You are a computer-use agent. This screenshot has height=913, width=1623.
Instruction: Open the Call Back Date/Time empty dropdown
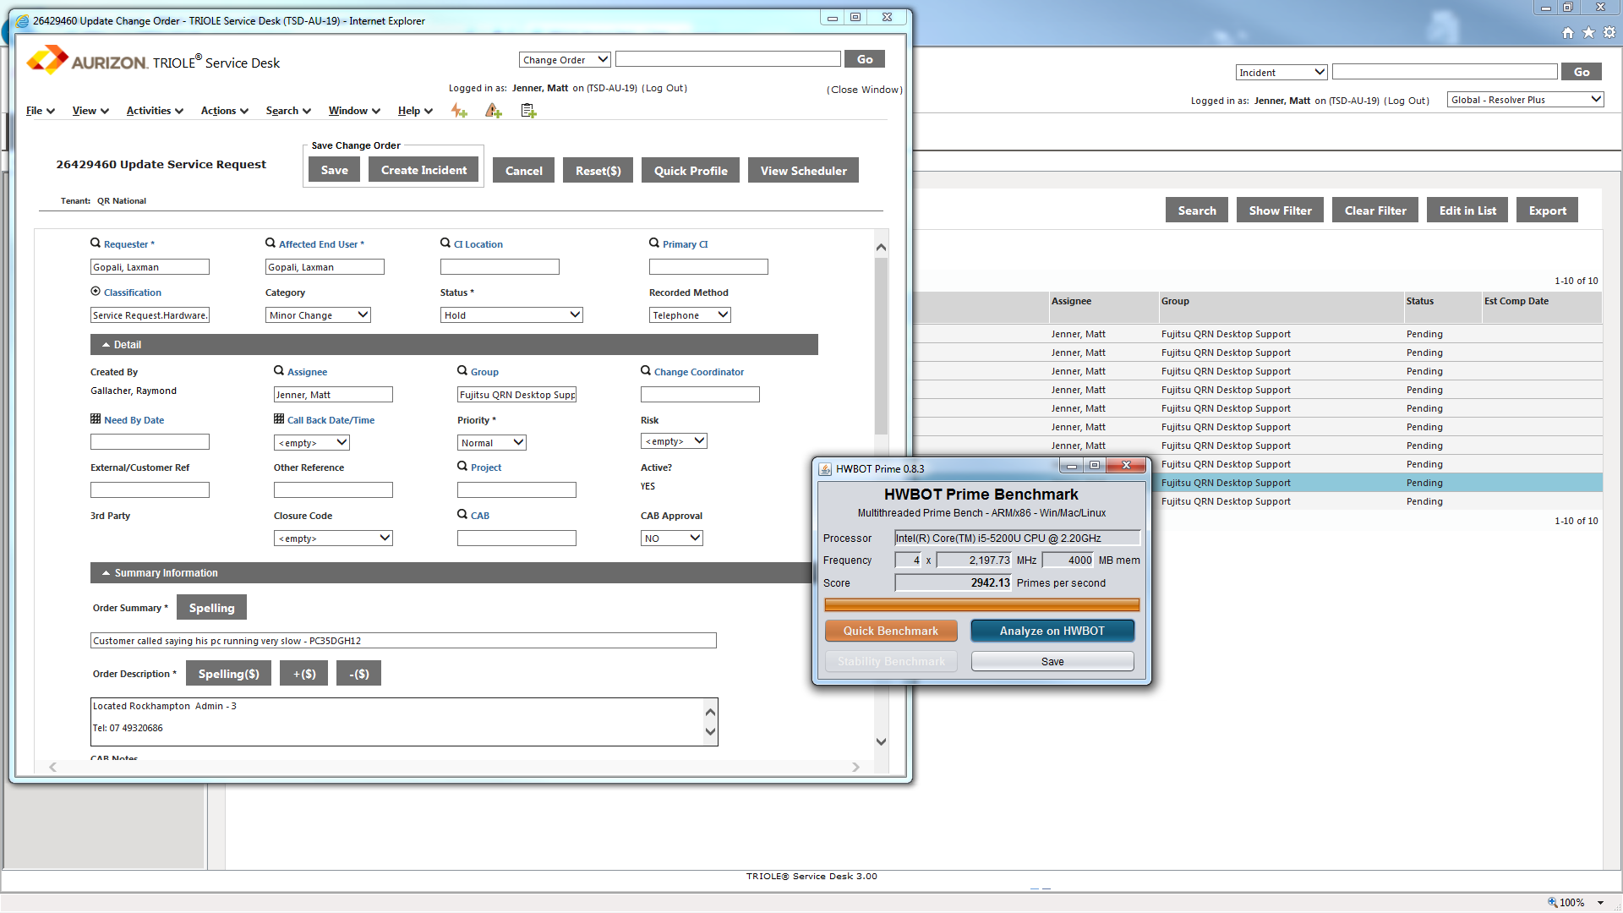pos(312,443)
